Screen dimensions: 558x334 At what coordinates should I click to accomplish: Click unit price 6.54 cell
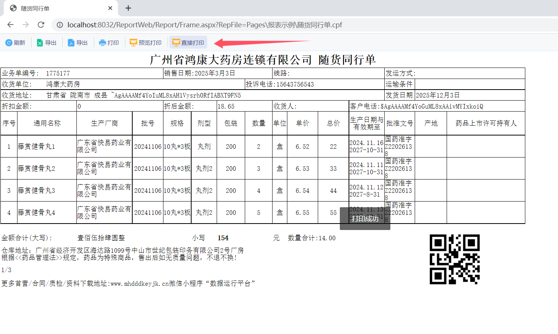click(303, 191)
